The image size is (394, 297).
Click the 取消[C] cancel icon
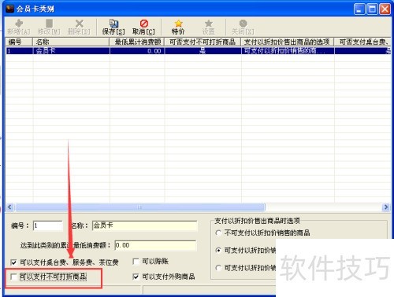click(144, 24)
